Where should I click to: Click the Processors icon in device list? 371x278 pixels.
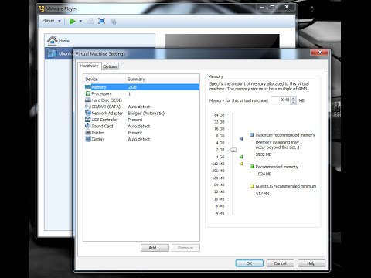point(88,93)
